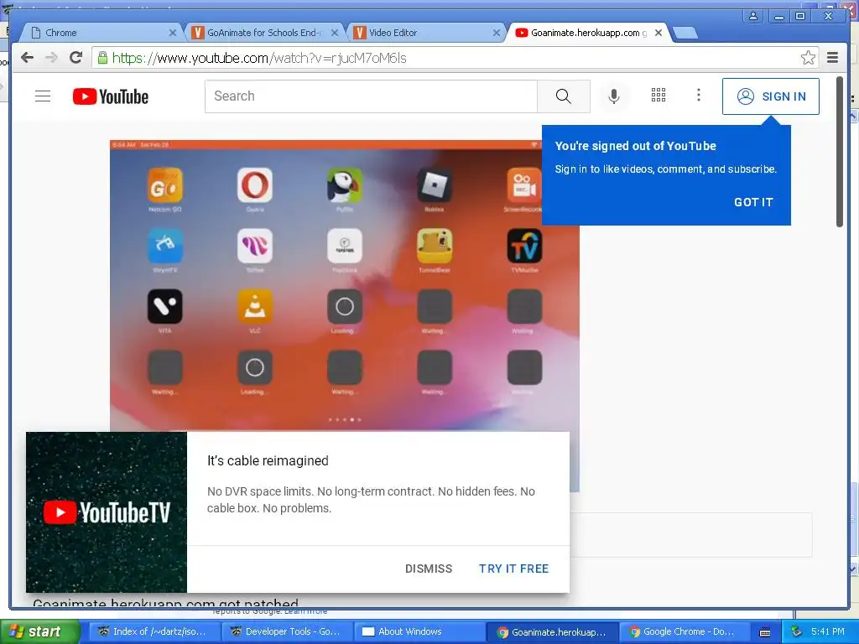Click the TVMucho icon in video

[x=524, y=246]
